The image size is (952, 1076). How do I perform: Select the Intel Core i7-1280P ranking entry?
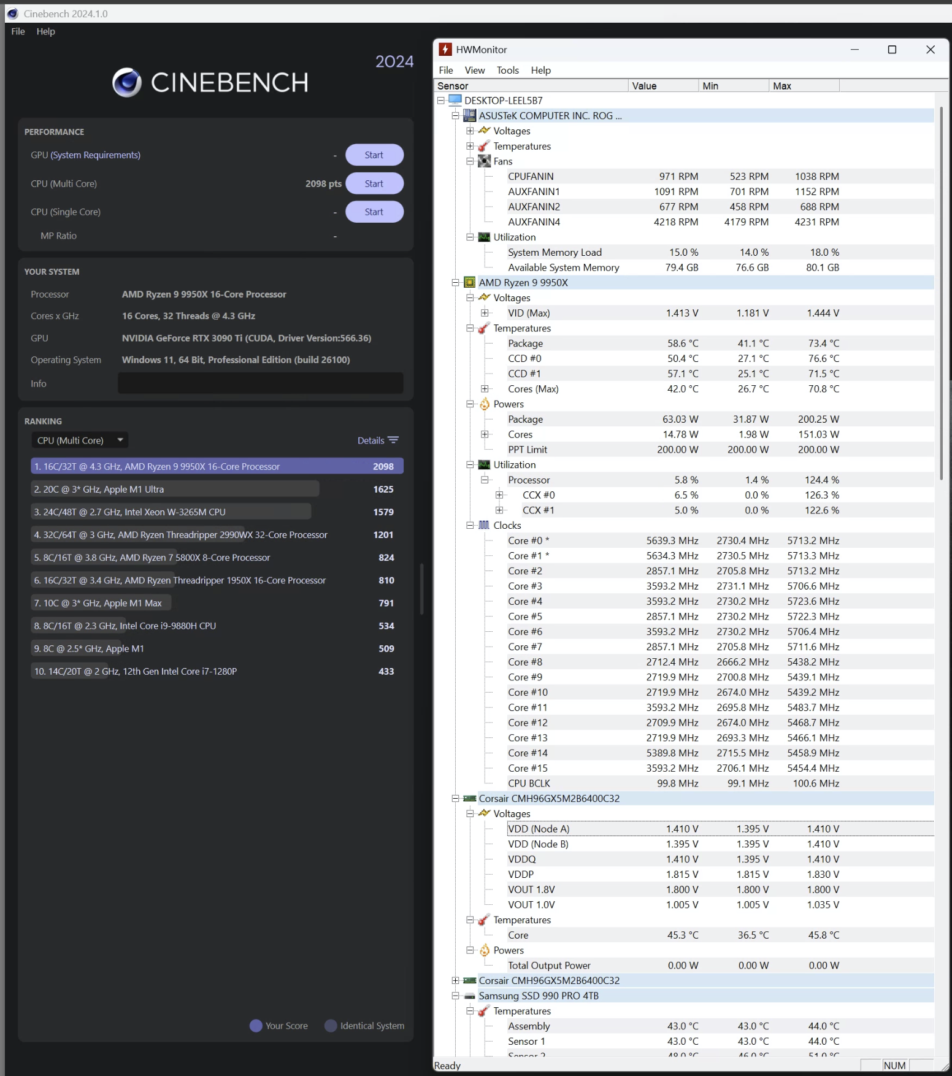tap(217, 671)
